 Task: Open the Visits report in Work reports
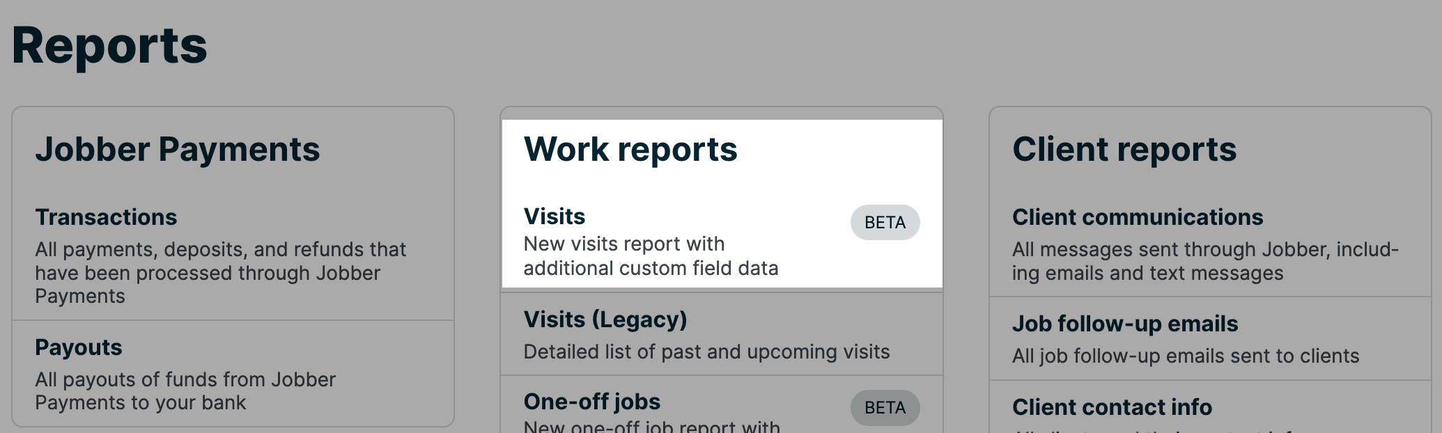tap(554, 216)
